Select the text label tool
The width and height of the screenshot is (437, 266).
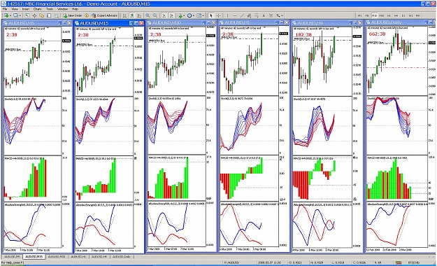pyautogui.click(x=271, y=15)
